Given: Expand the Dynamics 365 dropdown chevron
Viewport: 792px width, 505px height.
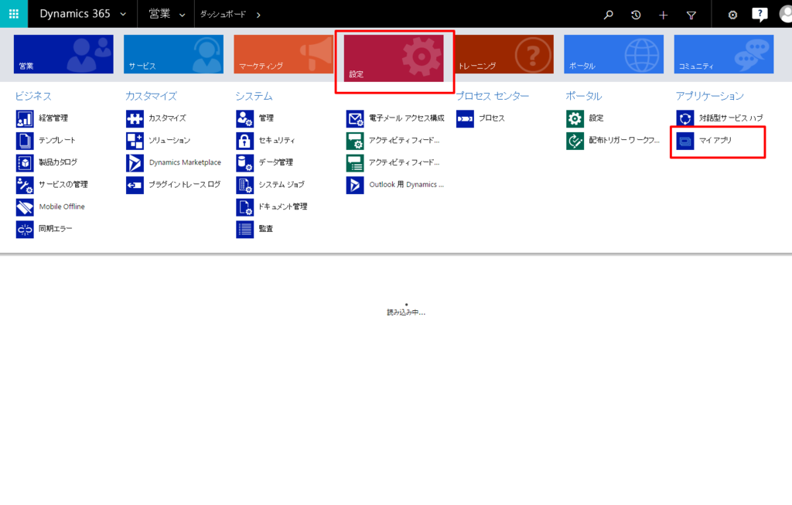Looking at the screenshot, I should [x=123, y=14].
